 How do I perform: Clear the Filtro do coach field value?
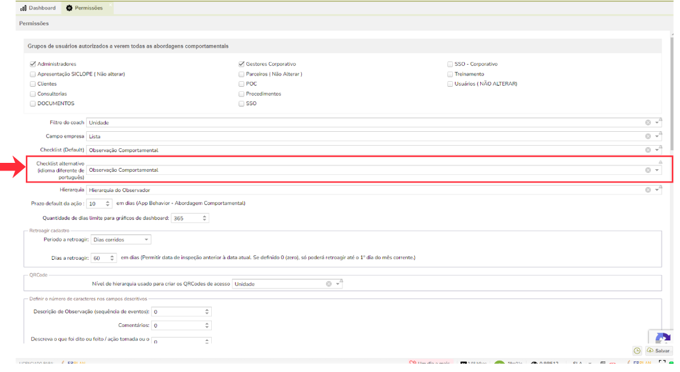click(648, 123)
